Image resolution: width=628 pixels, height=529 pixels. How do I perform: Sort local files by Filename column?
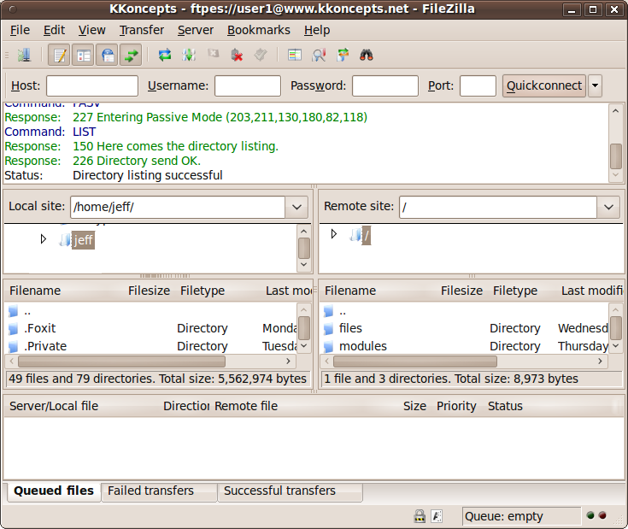coord(35,291)
